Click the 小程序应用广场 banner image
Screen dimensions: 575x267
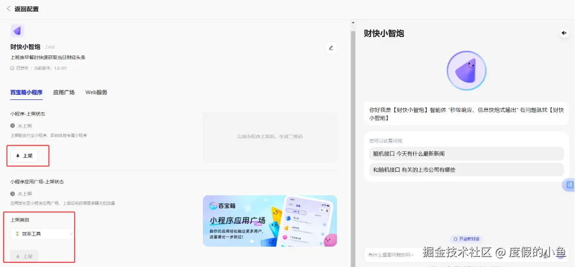point(270,221)
